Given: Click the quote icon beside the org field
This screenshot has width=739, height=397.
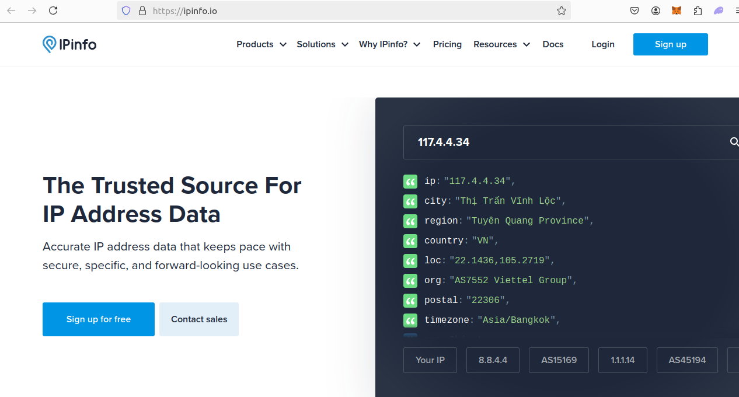Looking at the screenshot, I should 410,281.
